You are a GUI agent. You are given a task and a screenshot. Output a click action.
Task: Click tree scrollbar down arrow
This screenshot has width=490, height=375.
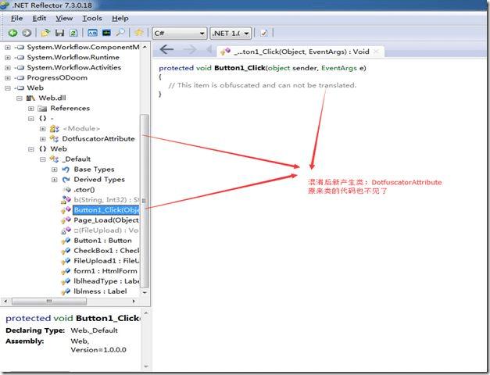(145, 293)
